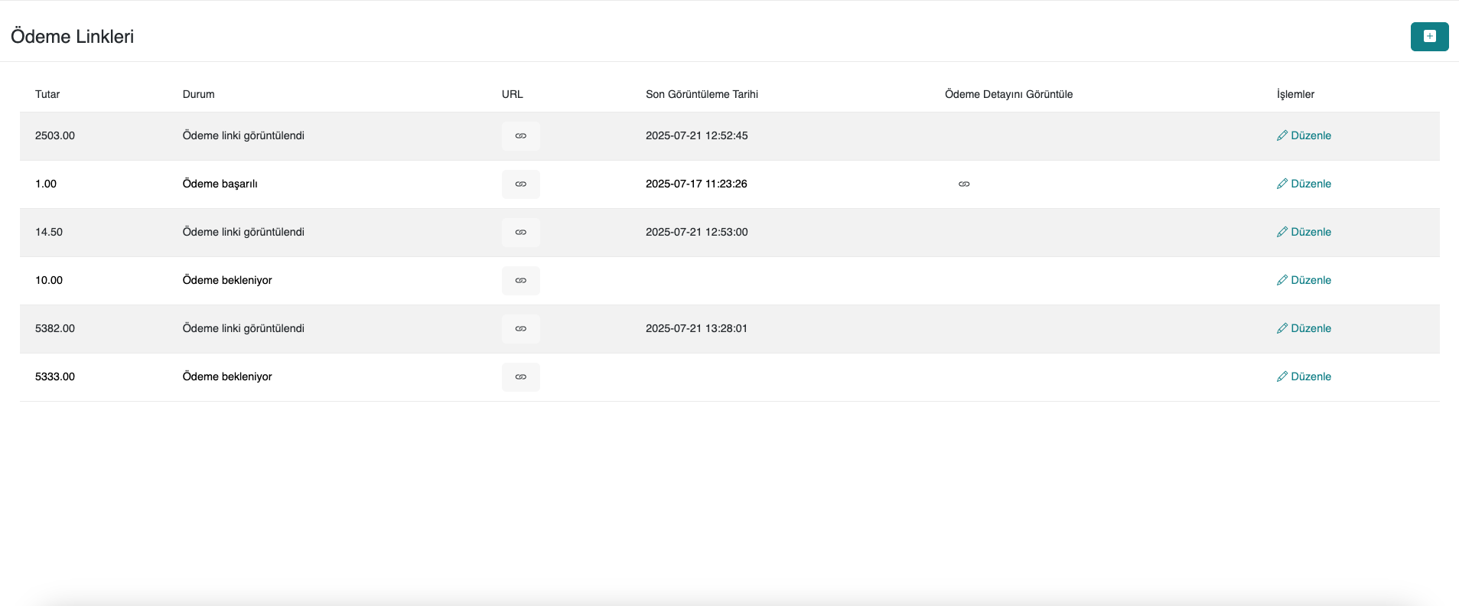
Task: Open URL link icon for 5333.00 row
Action: click(x=520, y=377)
